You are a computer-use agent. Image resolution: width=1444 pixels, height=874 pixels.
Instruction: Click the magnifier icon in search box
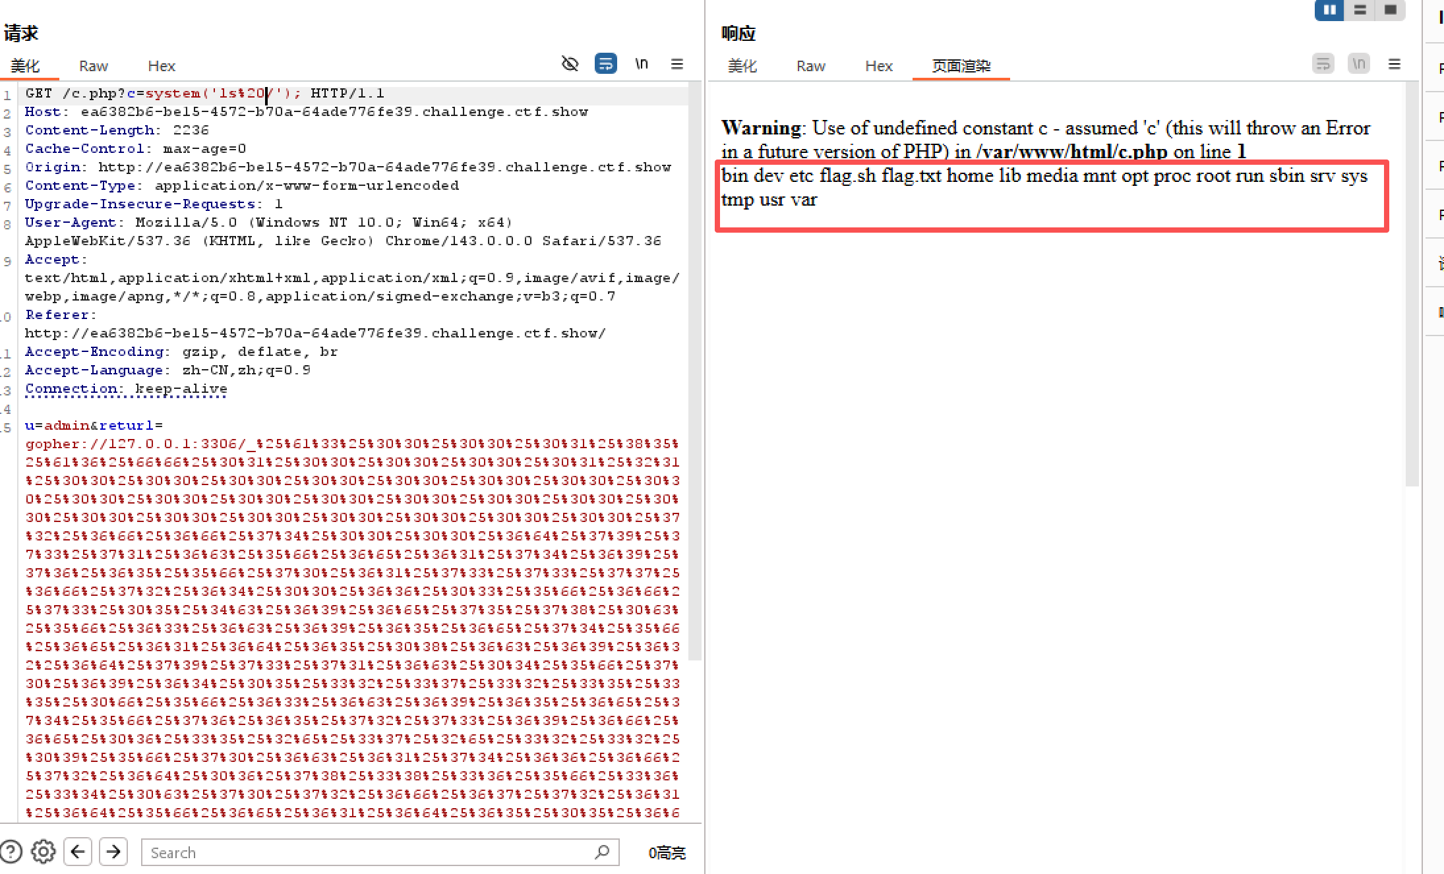(x=602, y=852)
